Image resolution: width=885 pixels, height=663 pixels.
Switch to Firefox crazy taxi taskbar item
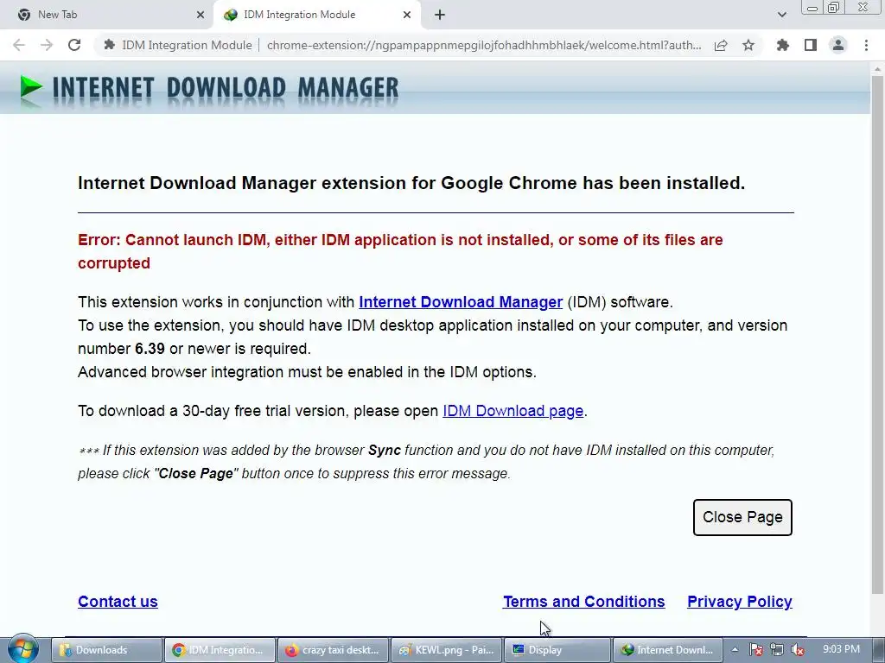click(x=333, y=650)
